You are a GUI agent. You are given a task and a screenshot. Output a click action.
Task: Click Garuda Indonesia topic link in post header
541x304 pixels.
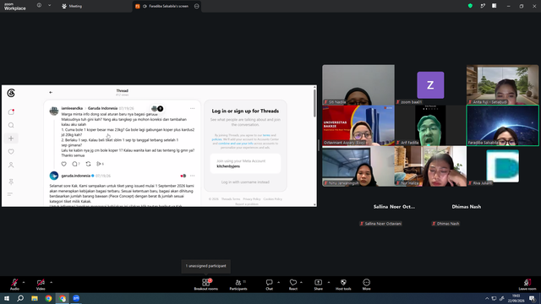pyautogui.click(x=102, y=108)
